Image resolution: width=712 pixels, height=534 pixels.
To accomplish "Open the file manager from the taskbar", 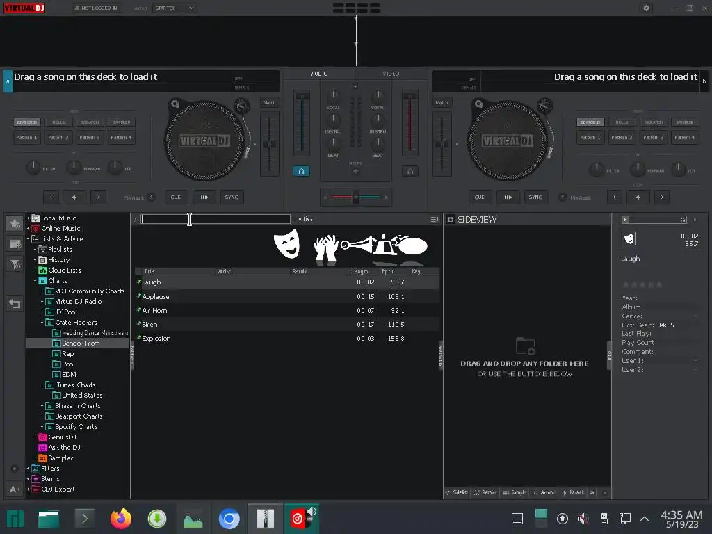I will pyautogui.click(x=49, y=519).
